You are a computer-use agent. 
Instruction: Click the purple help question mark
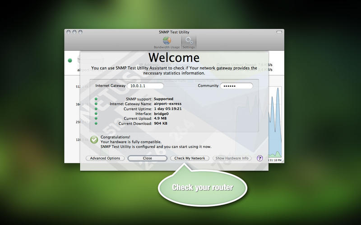[x=260, y=158]
